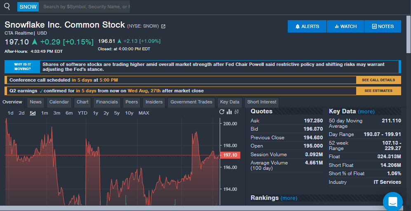
Task: Click the Snowflake Inc. Common Stock title
Action: click(65, 25)
